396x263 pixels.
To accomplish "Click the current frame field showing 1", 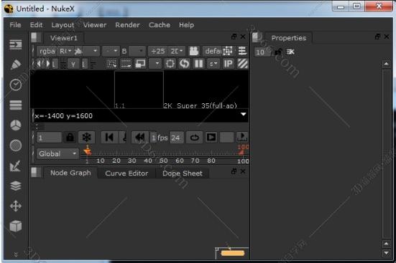I will (x=50, y=138).
